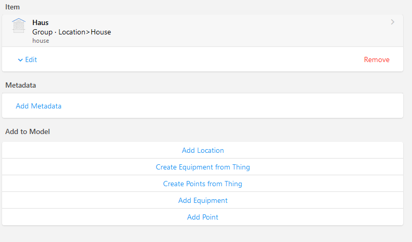Click empty space right of Add Metadata

click(x=234, y=106)
